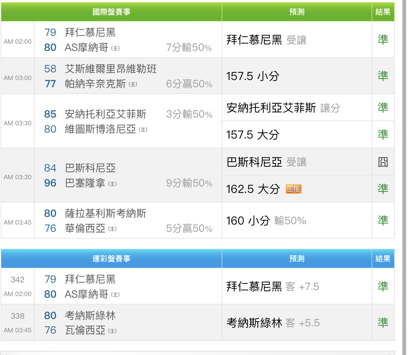Screen dimensions: 410x355
Task: Open team 華倫西亞
Action: coord(85,228)
